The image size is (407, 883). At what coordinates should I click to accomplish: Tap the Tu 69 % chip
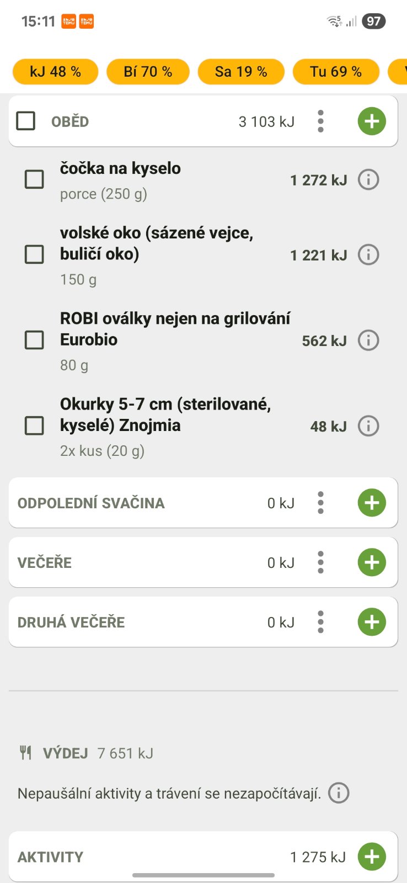[x=335, y=72]
